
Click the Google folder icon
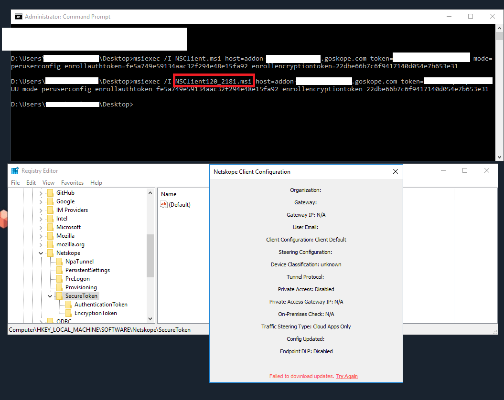tap(50, 201)
